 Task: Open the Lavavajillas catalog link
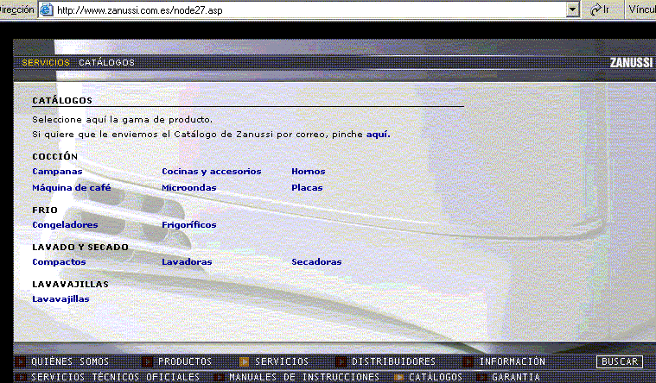61,299
